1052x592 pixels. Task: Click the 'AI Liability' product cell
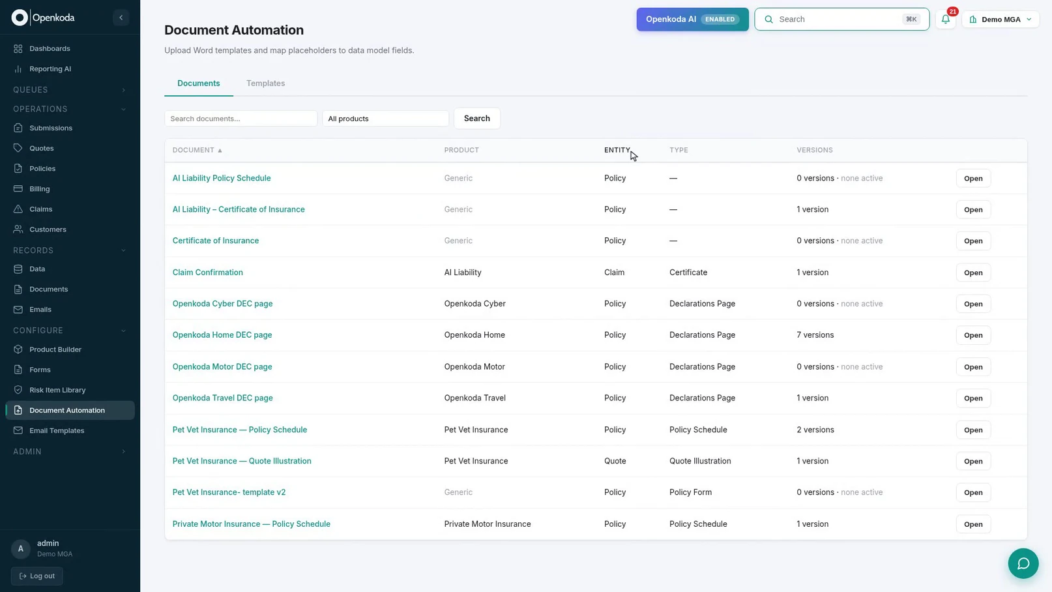(x=463, y=273)
